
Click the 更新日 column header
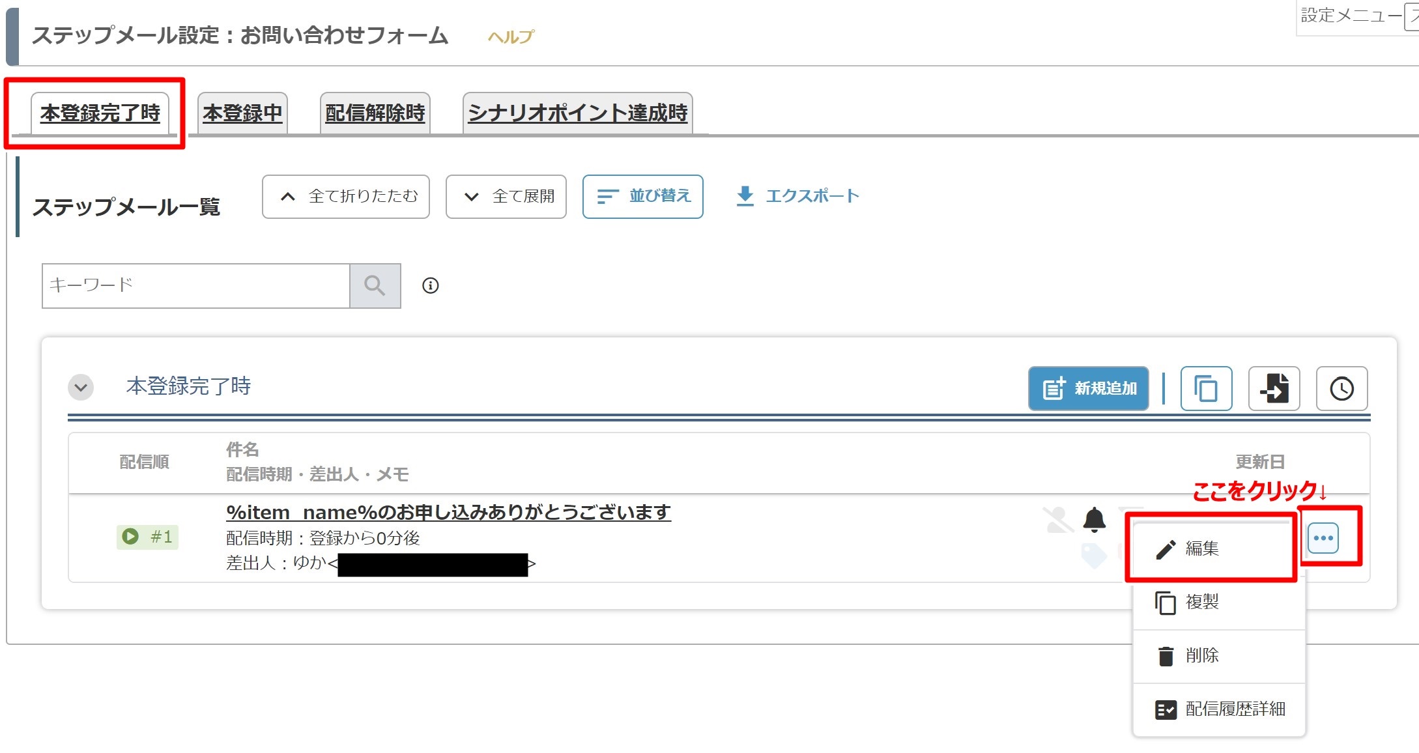(x=1260, y=462)
